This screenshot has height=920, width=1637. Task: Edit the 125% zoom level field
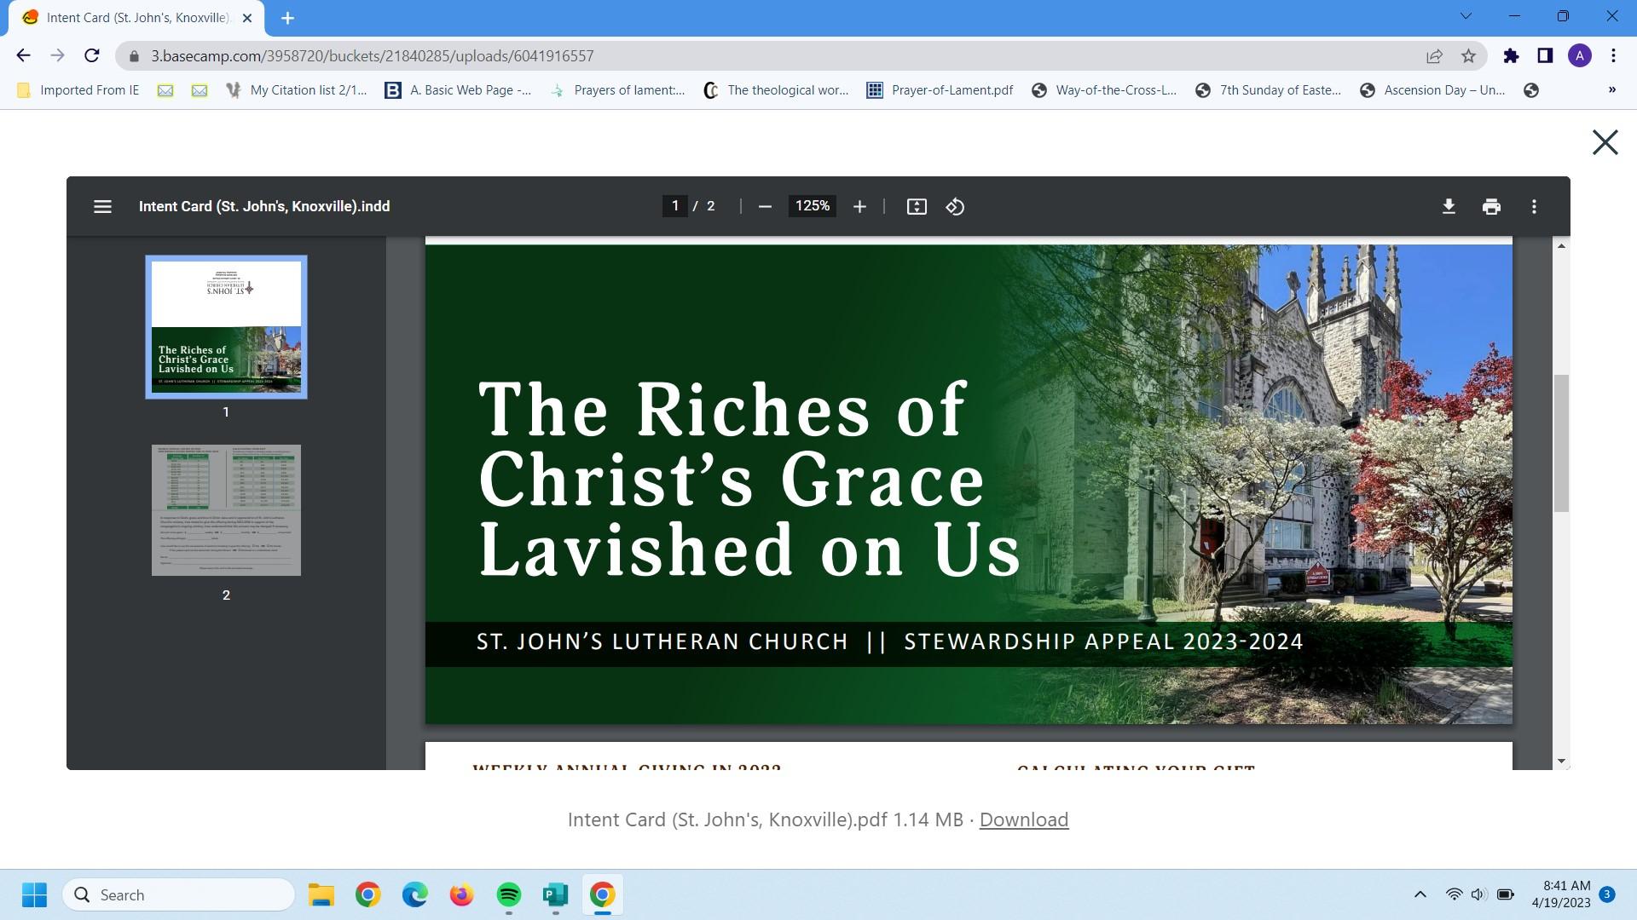coord(813,206)
